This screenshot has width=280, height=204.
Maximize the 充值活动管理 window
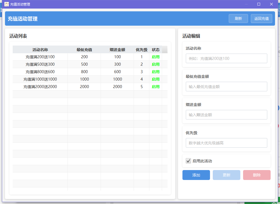259,4
